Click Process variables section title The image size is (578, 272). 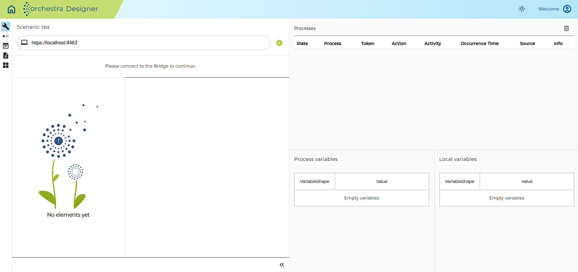tap(316, 159)
